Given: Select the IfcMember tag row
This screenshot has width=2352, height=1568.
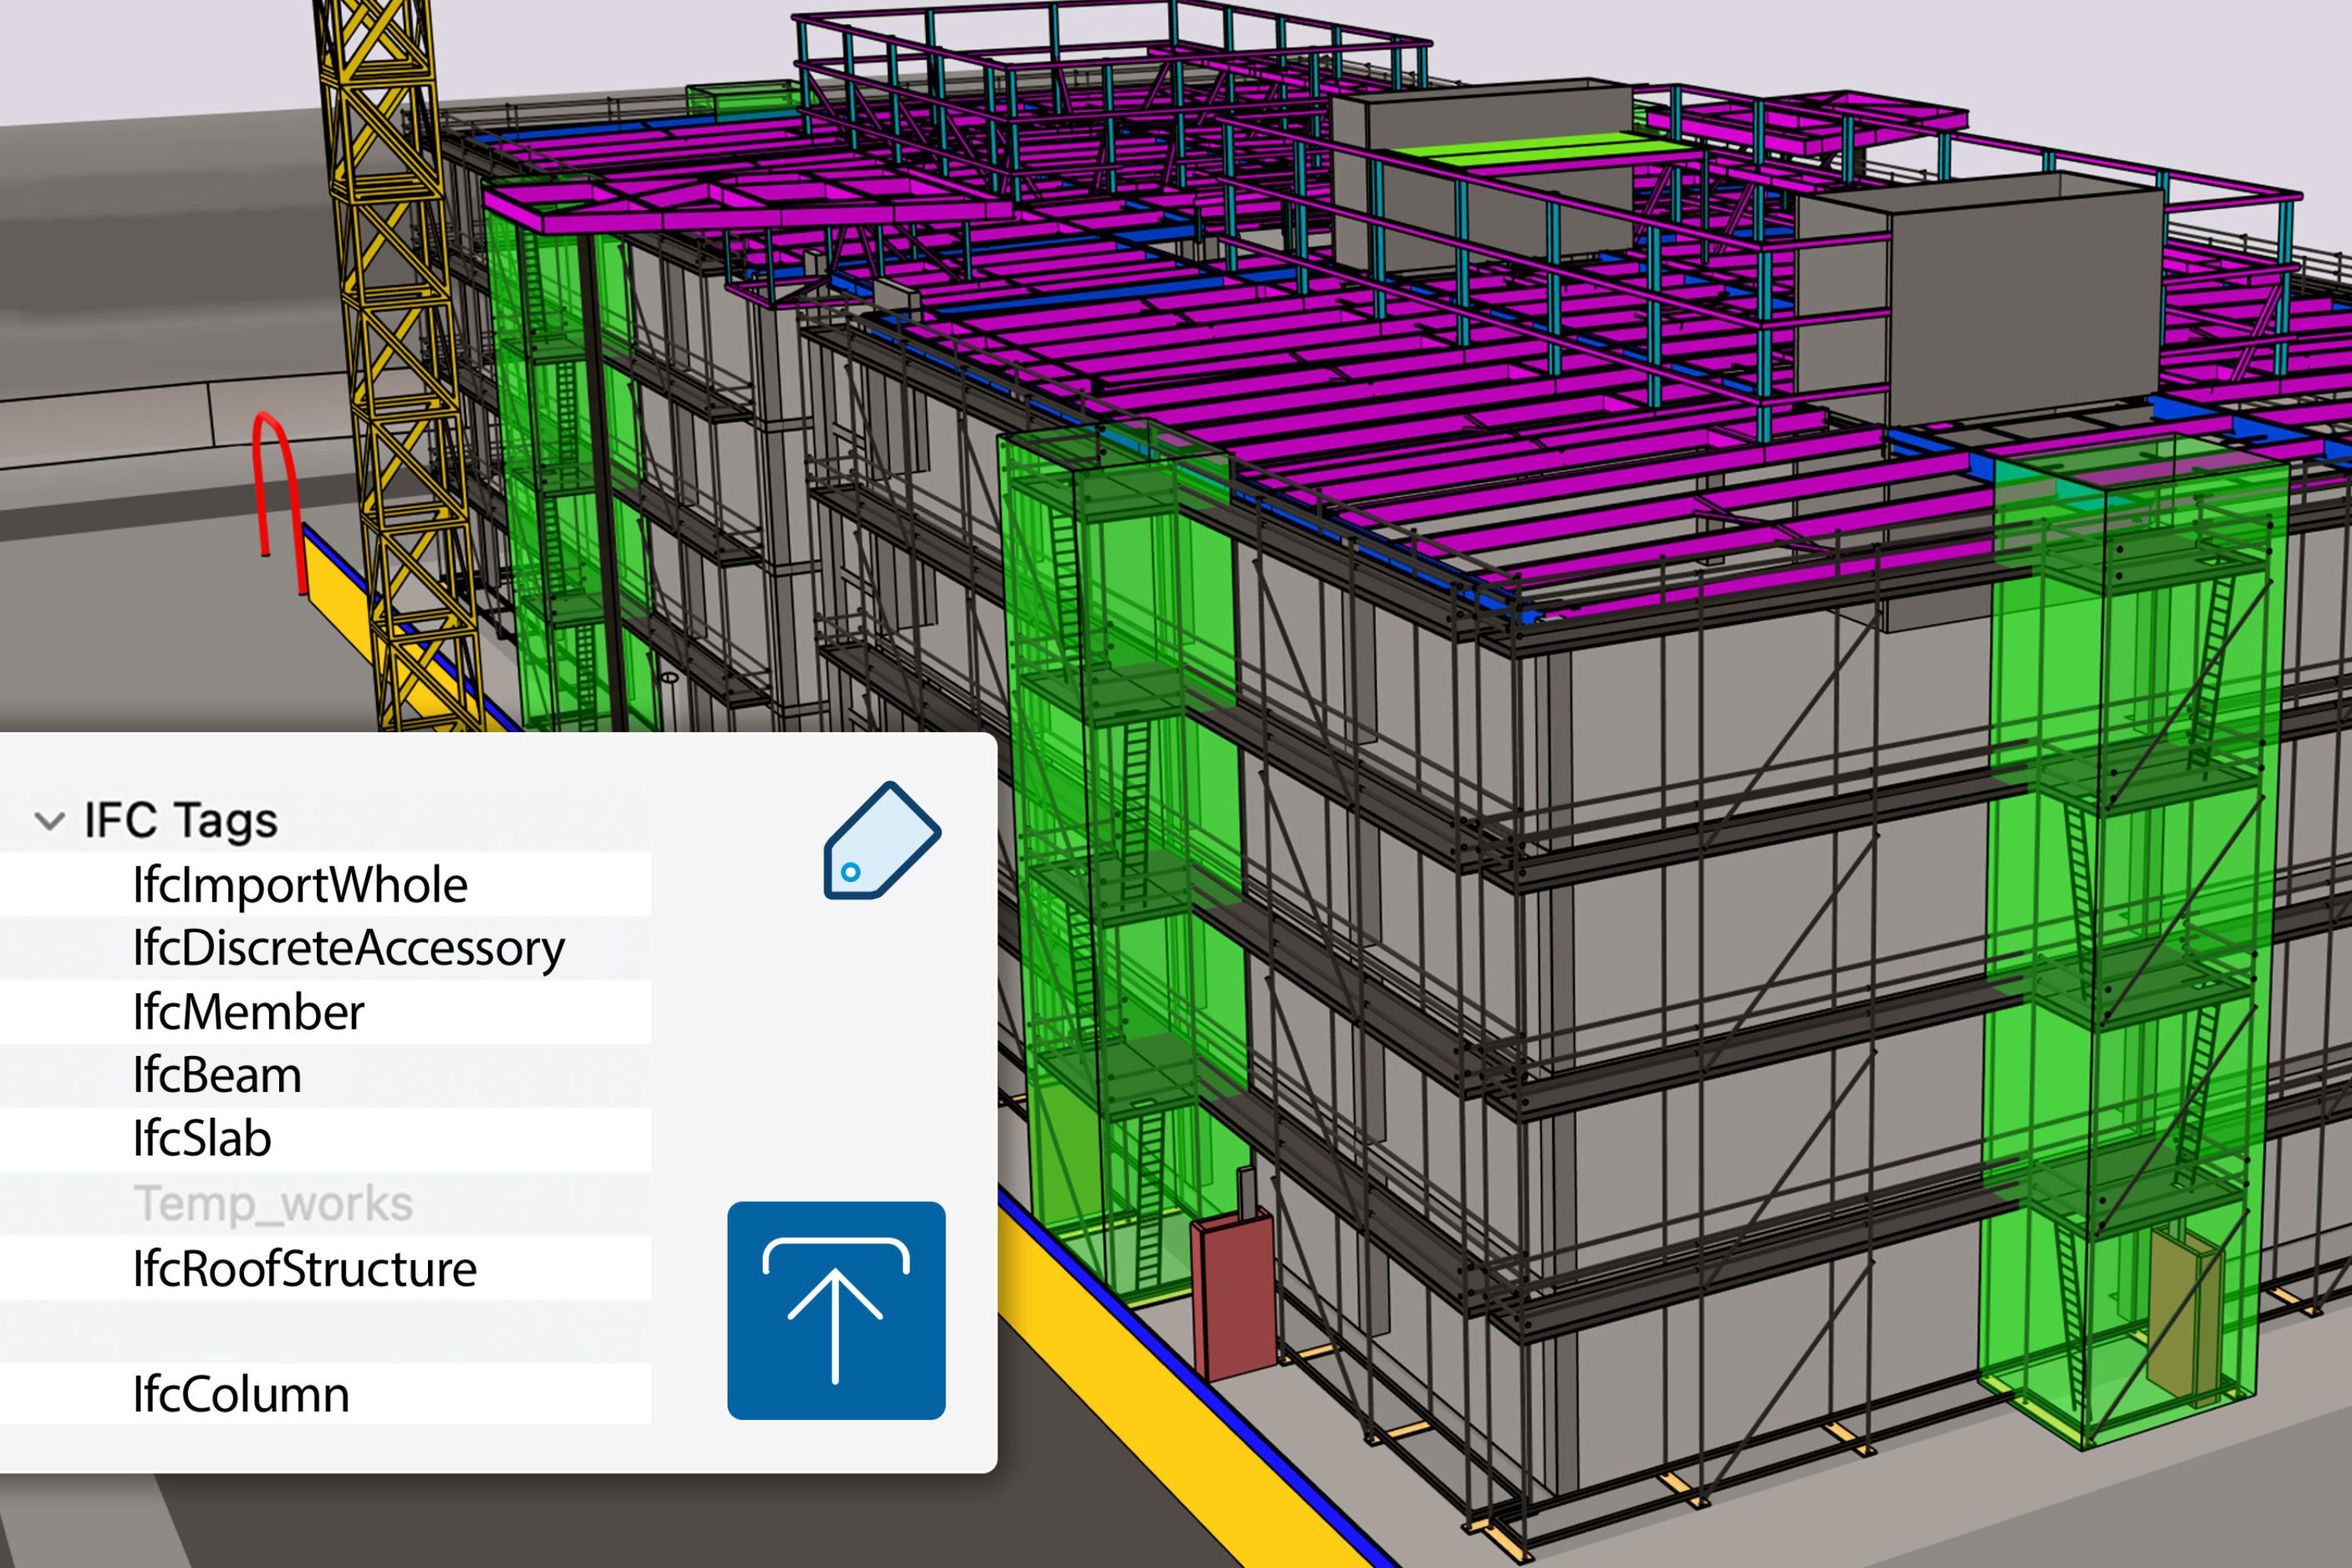Looking at the screenshot, I should pos(248,1012).
